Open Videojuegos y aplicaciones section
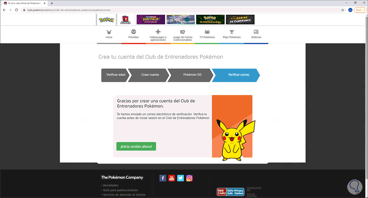 click(x=158, y=35)
